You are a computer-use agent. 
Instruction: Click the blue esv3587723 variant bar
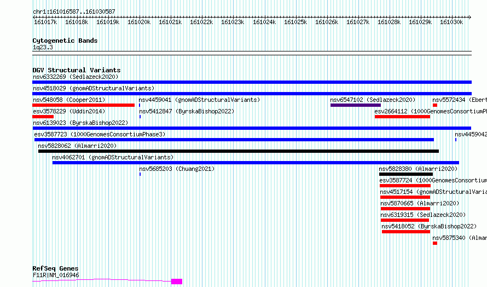[234, 140]
